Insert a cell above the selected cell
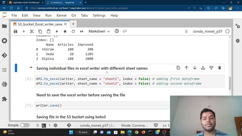Image resolution: width=242 pixels, height=136 pixels. tap(203, 68)
